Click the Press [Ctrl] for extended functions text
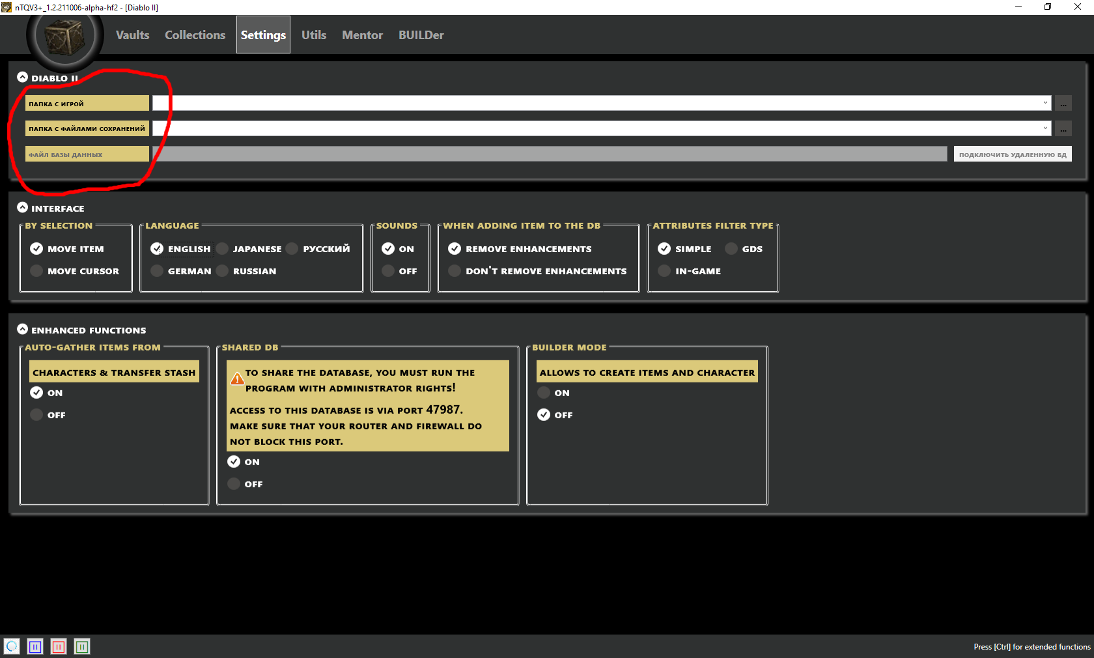This screenshot has width=1094, height=658. pyautogui.click(x=1032, y=647)
